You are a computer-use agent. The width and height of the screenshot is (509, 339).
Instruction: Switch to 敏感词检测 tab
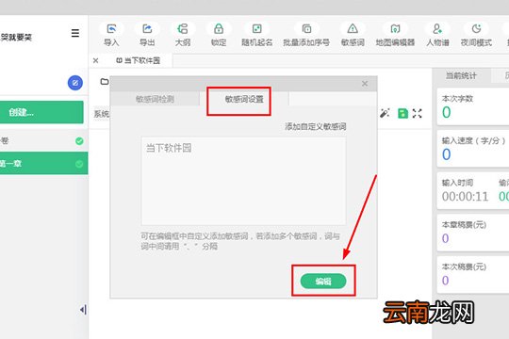155,99
